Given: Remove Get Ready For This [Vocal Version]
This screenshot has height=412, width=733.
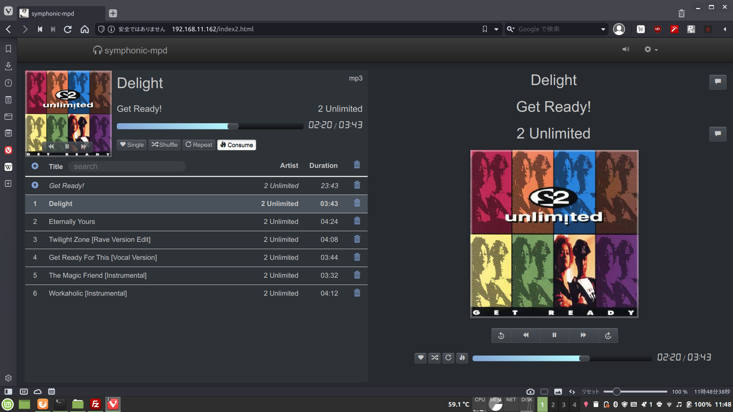Looking at the screenshot, I should (x=357, y=257).
